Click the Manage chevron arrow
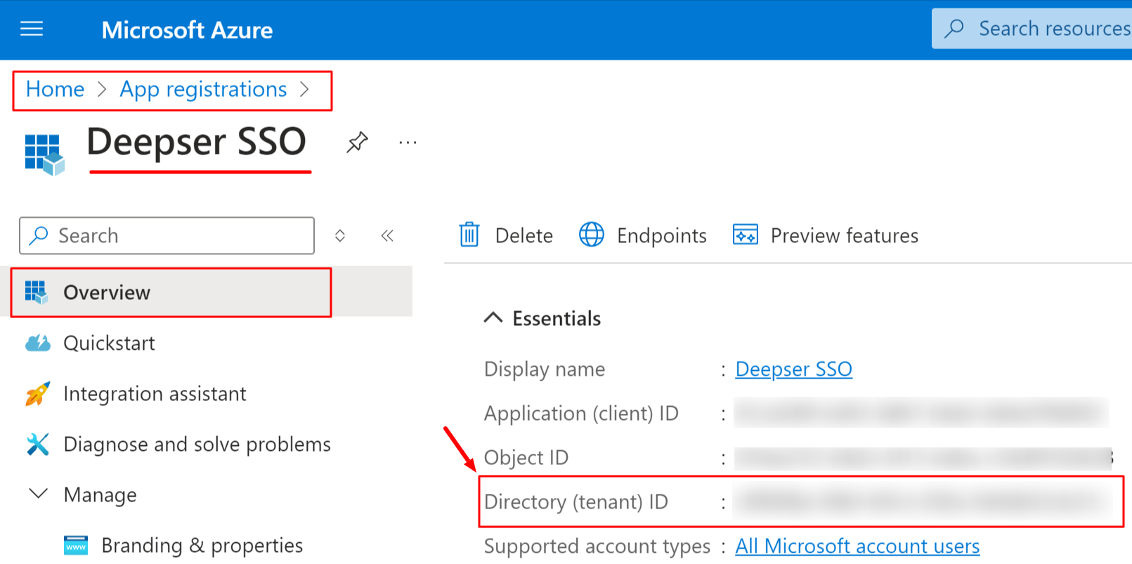This screenshot has height=564, width=1132. coord(38,494)
